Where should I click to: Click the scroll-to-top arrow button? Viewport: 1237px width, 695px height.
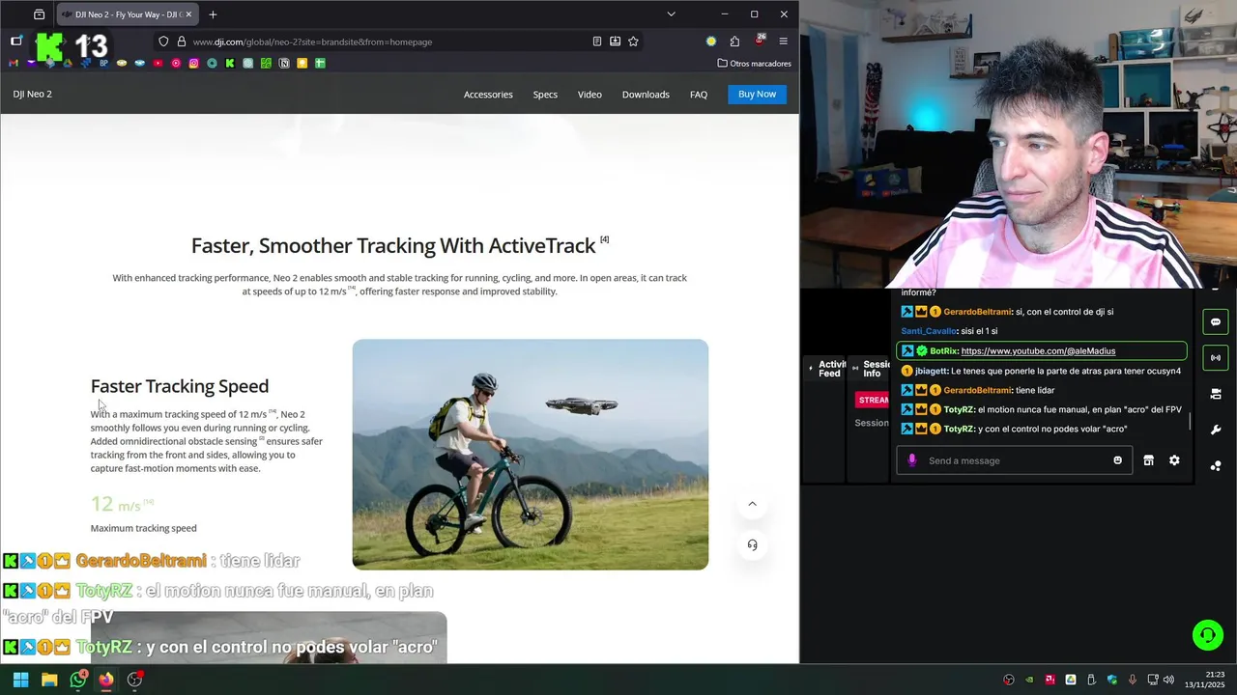coord(752,504)
